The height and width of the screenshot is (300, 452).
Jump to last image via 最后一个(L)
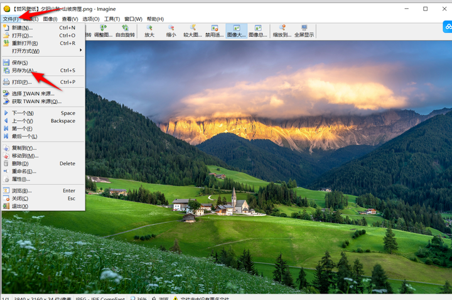pos(43,137)
